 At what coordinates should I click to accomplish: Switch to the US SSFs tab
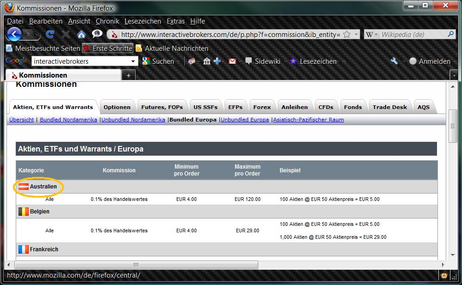tap(206, 107)
